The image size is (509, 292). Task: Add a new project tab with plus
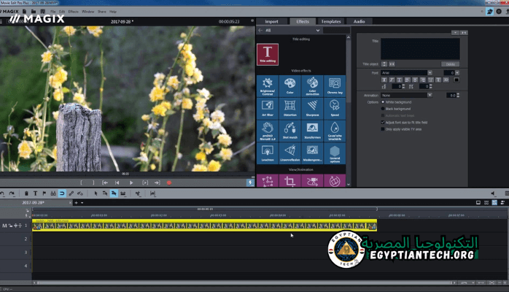(77, 203)
